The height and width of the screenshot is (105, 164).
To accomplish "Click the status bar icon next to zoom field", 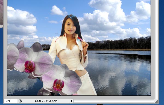I will (x=20, y=101).
